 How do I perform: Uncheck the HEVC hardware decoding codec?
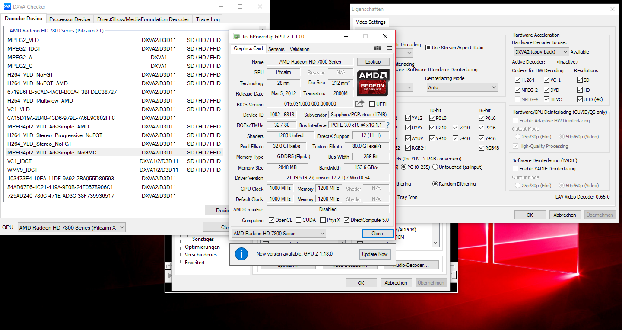(x=546, y=99)
